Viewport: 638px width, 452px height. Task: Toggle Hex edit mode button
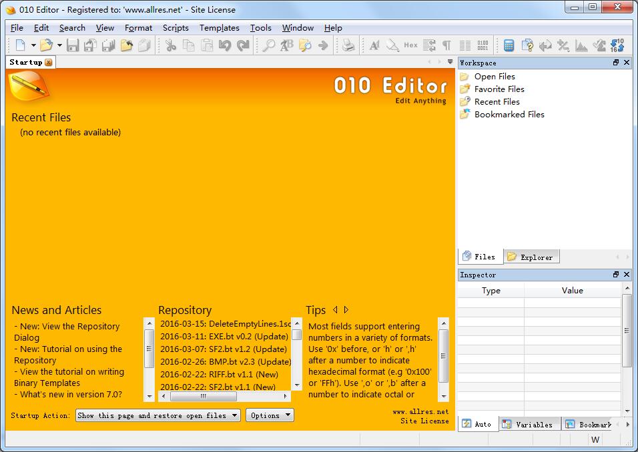[x=410, y=45]
